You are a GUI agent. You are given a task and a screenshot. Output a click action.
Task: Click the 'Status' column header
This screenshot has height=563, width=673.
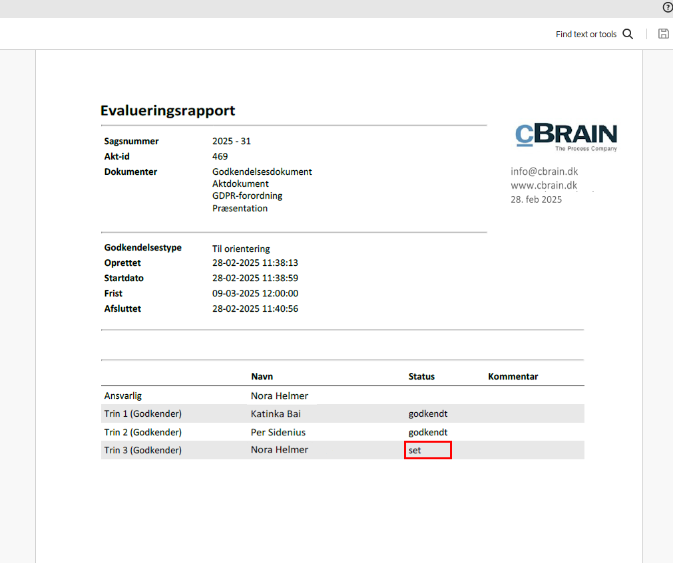pyautogui.click(x=421, y=376)
